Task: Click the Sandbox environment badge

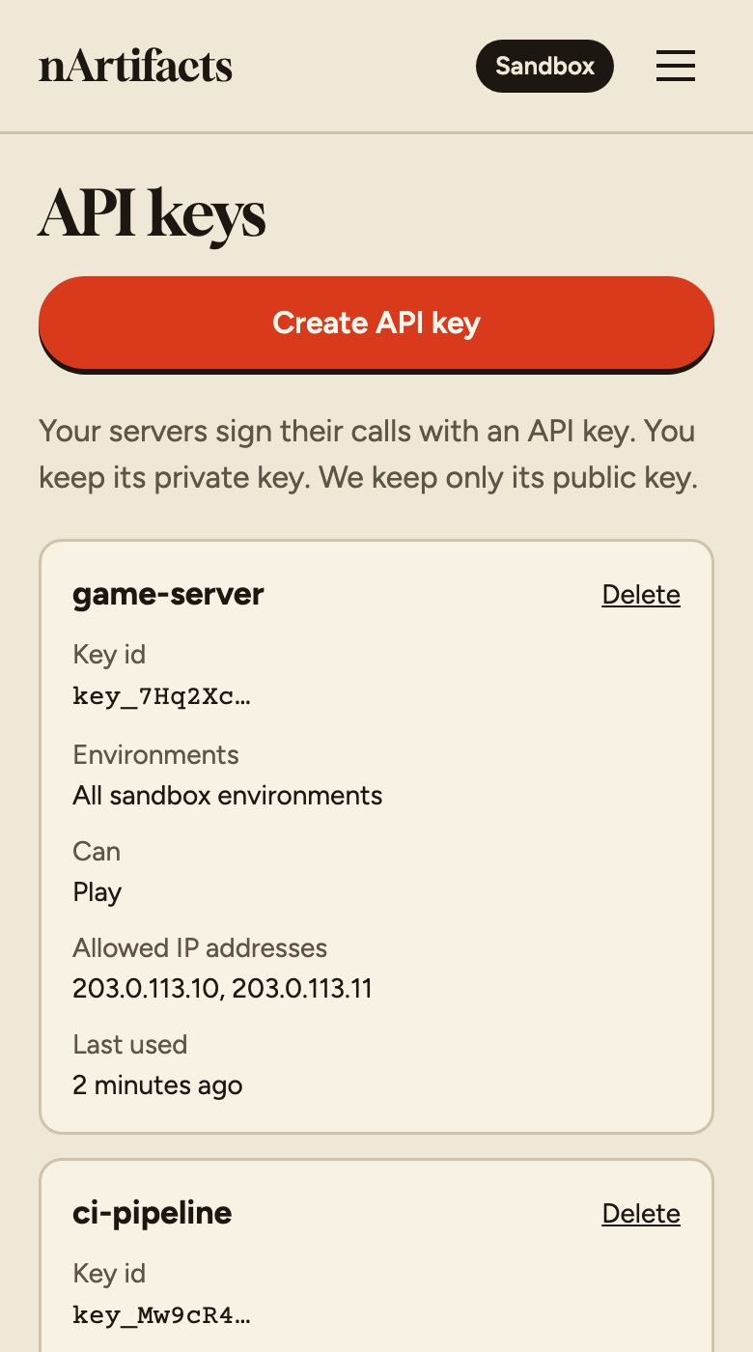Action: pyautogui.click(x=544, y=66)
